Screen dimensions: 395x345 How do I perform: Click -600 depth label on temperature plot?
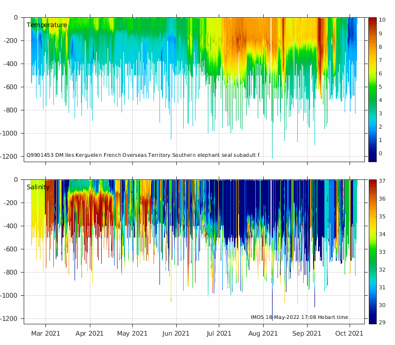click(x=10, y=87)
